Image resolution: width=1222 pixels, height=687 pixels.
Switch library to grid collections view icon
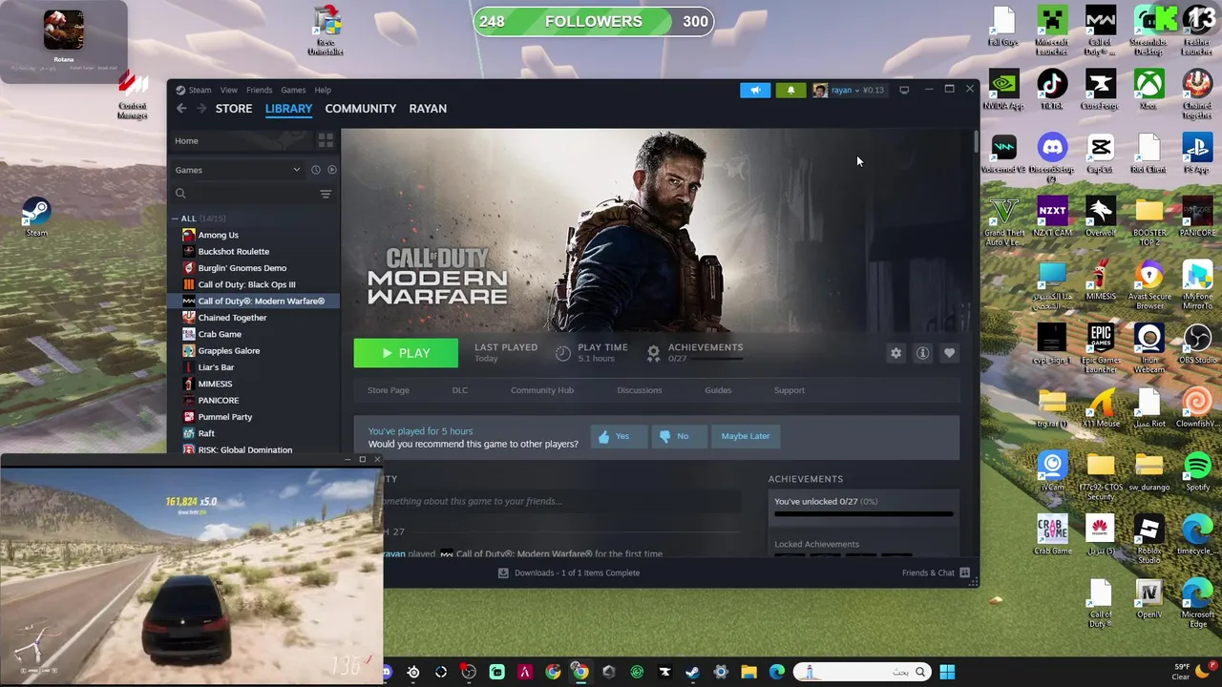coord(326,140)
